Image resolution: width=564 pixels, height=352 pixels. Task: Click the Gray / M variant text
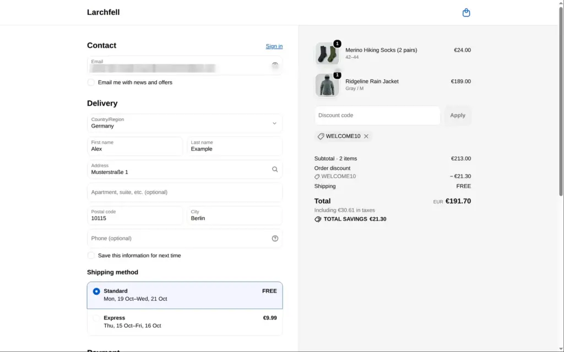click(354, 89)
